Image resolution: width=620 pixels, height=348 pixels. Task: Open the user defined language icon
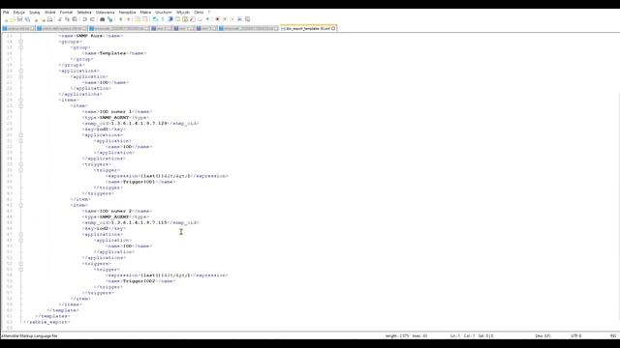coord(177,19)
